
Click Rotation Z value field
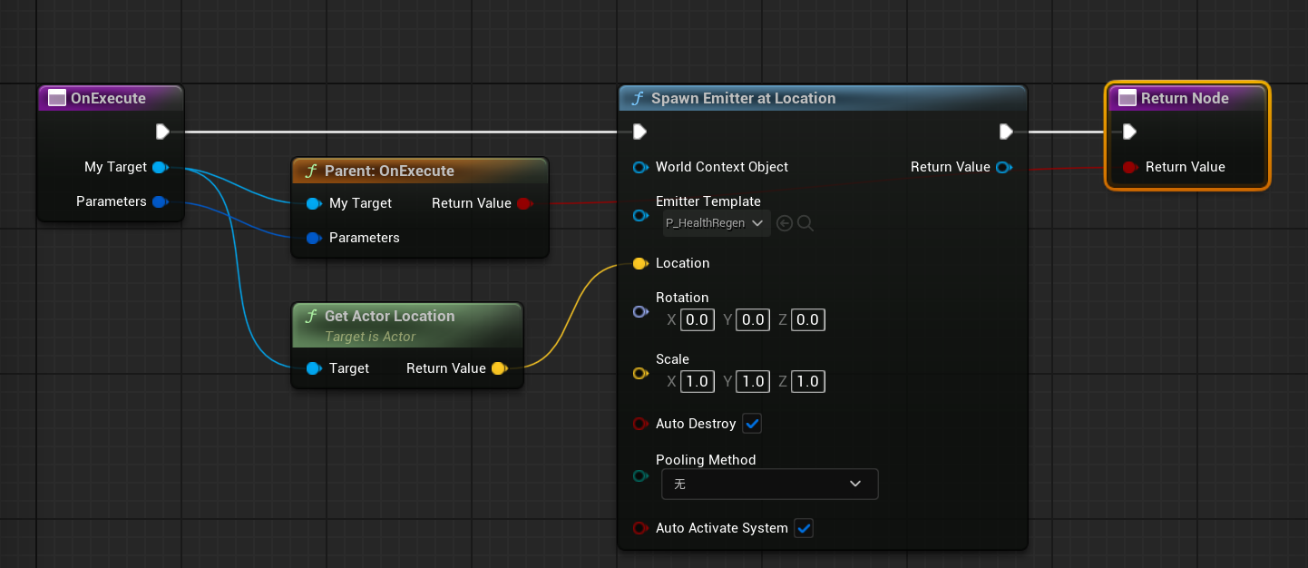pos(807,319)
